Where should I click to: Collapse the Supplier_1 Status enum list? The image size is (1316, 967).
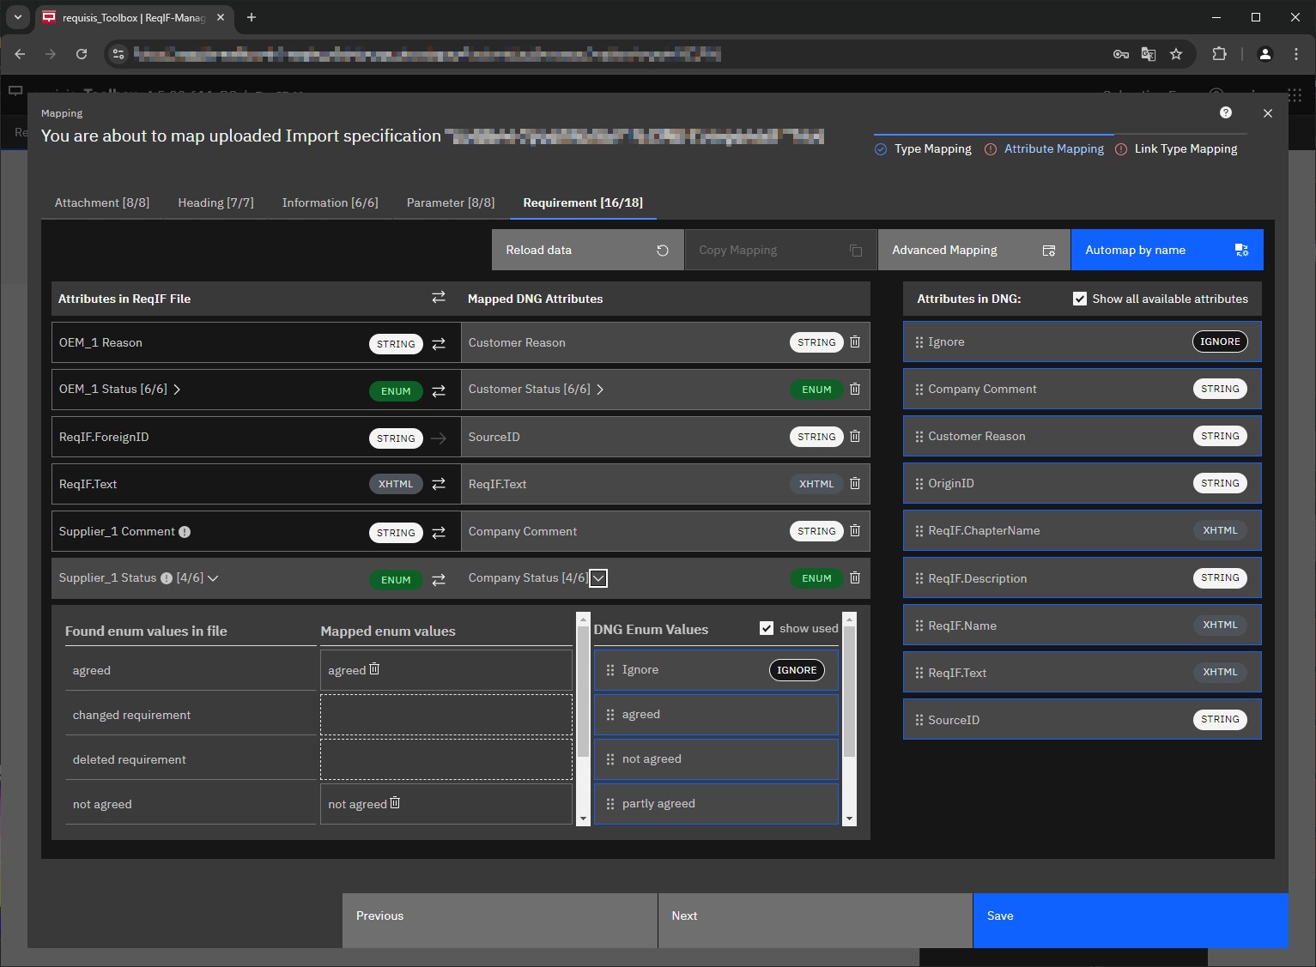tap(213, 577)
